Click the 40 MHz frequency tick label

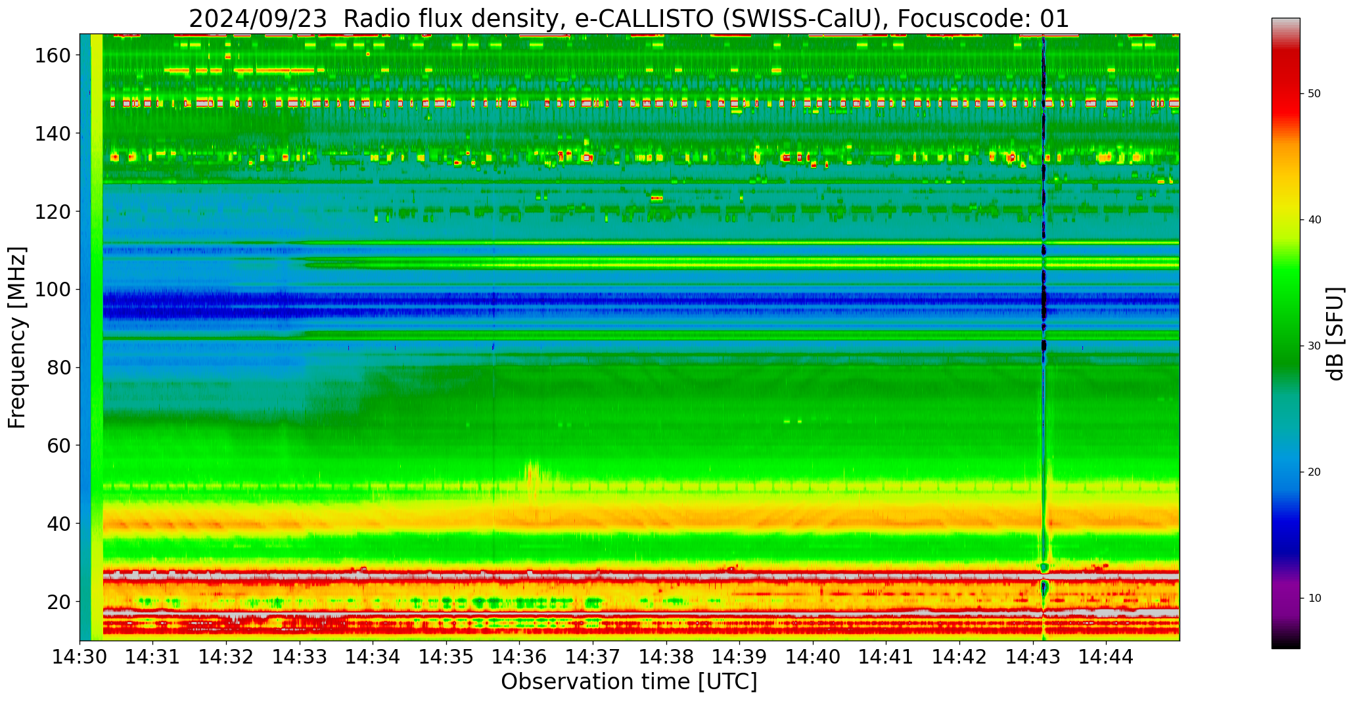[59, 524]
